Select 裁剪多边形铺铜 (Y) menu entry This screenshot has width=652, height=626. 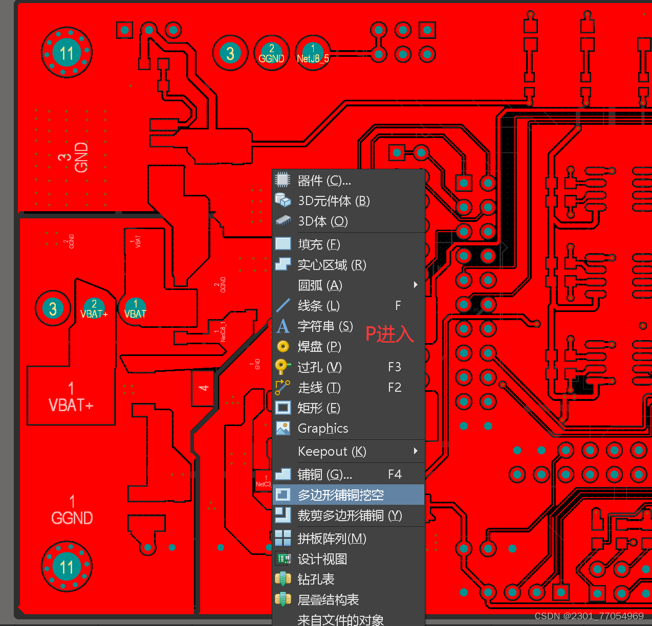click(349, 515)
